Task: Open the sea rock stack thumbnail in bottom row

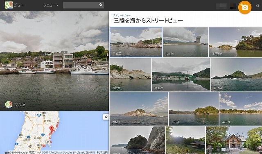Action: (x=137, y=140)
